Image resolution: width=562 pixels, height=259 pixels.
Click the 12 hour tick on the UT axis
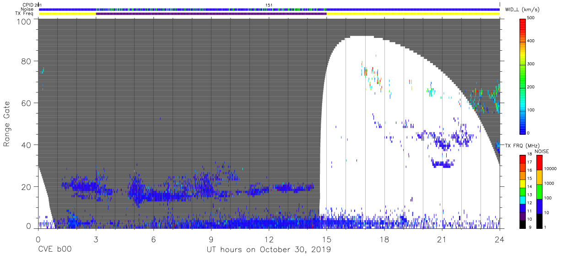[x=269, y=240]
